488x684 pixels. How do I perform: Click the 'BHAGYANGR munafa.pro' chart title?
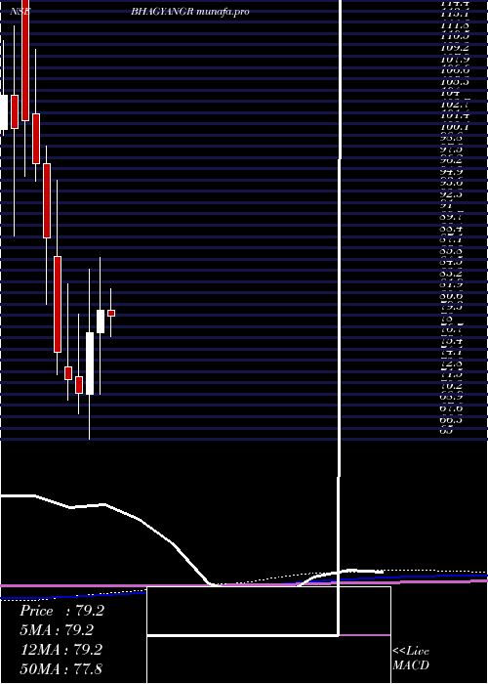point(190,12)
